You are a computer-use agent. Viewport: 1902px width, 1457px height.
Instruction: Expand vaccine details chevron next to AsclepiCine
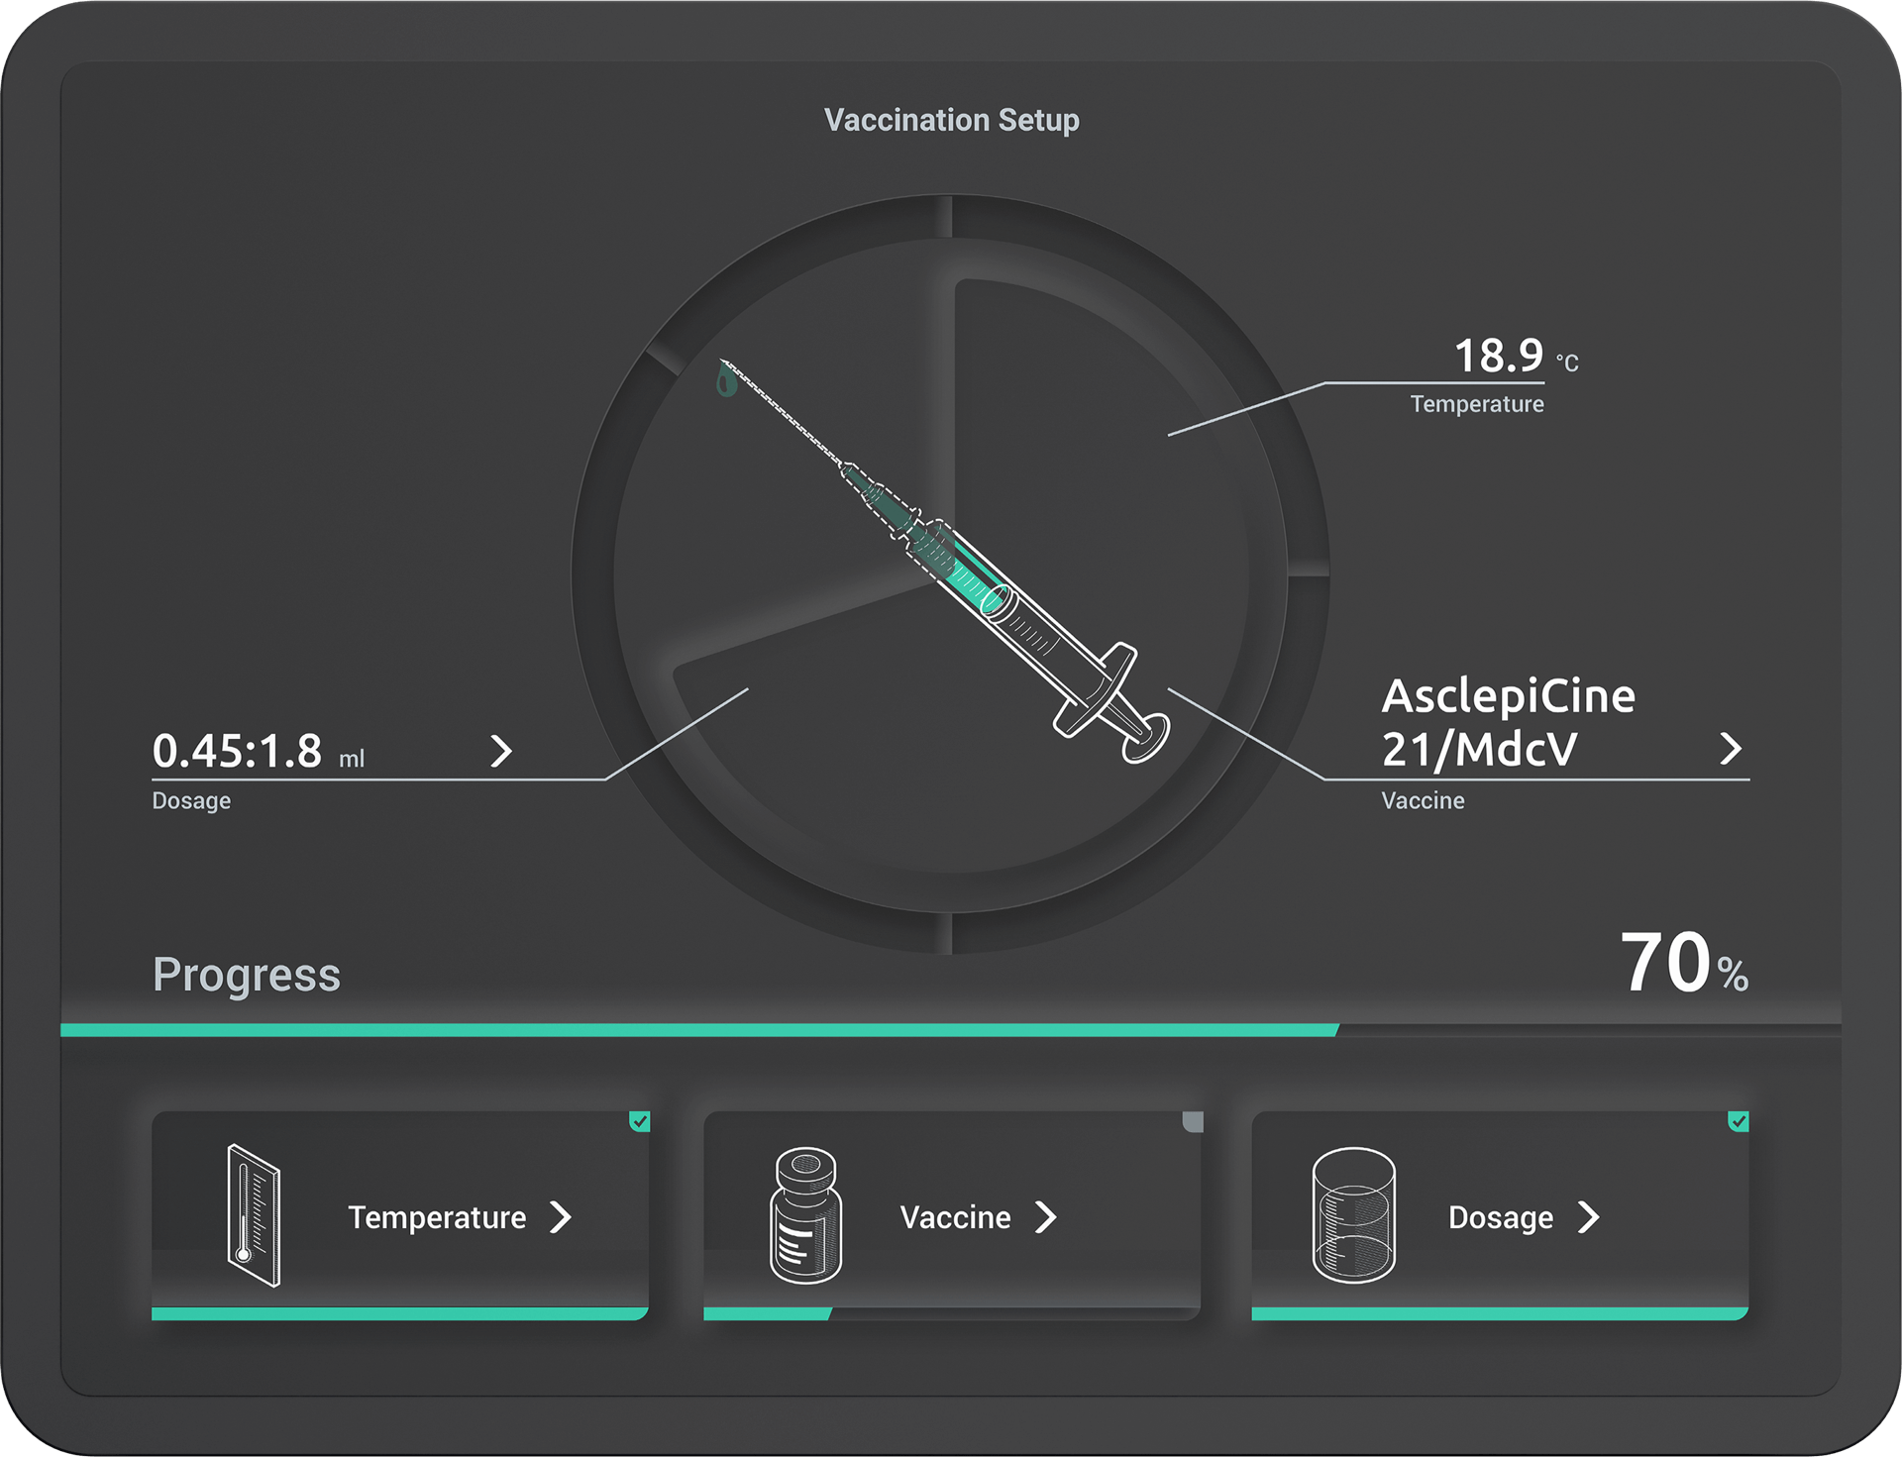tap(1731, 749)
